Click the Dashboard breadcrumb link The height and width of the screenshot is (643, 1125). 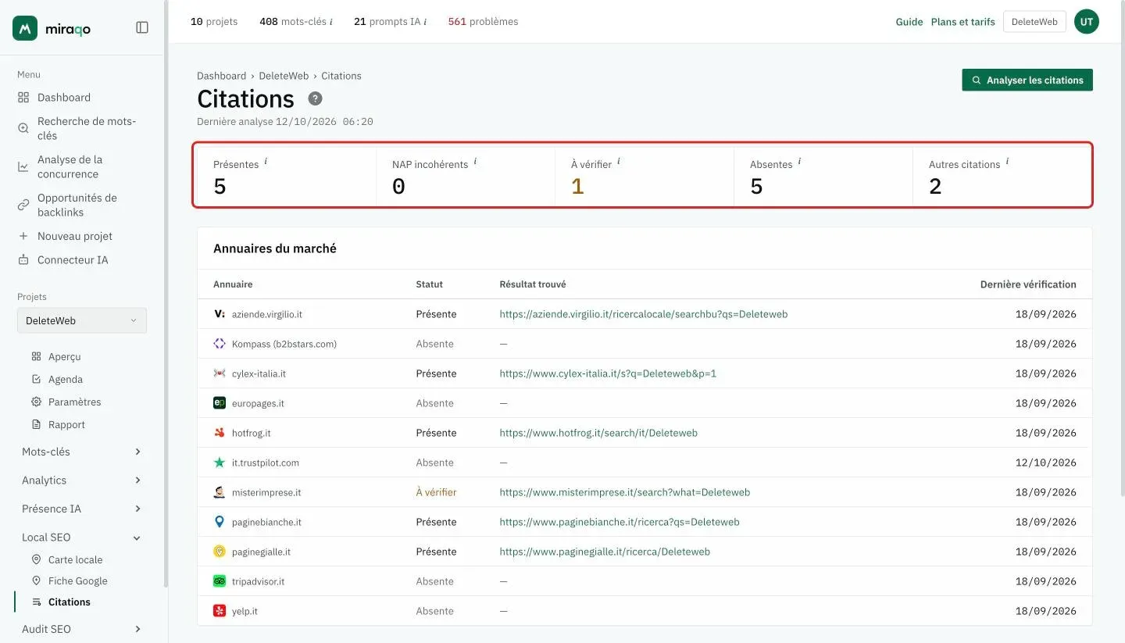point(221,76)
